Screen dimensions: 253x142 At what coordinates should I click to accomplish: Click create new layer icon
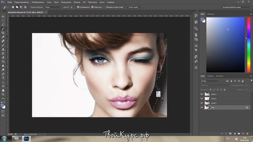pyautogui.click(x=243, y=134)
